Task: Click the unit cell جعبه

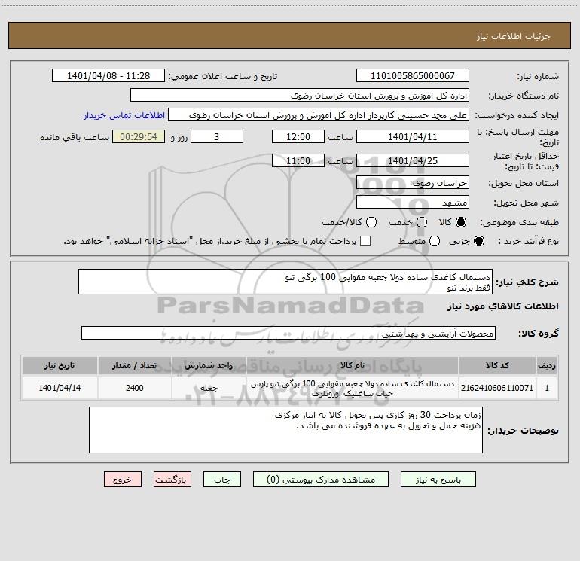Action: click(209, 388)
